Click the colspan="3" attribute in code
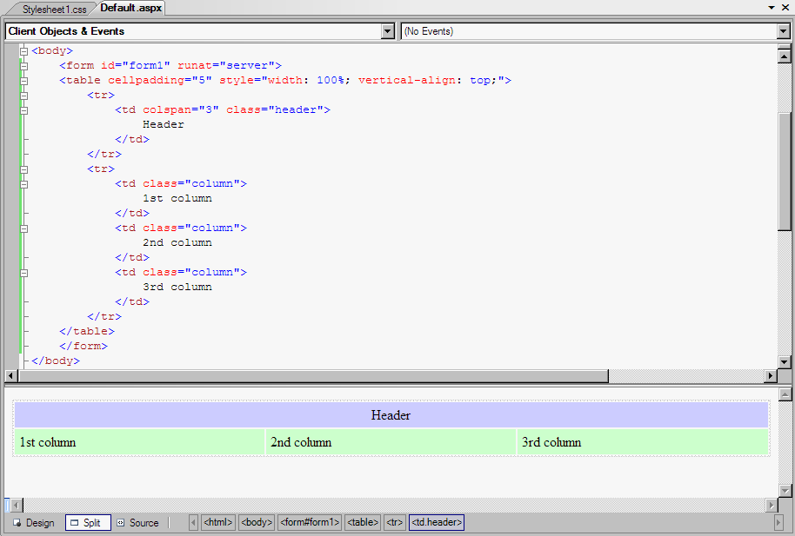The image size is (795, 536). 181,110
